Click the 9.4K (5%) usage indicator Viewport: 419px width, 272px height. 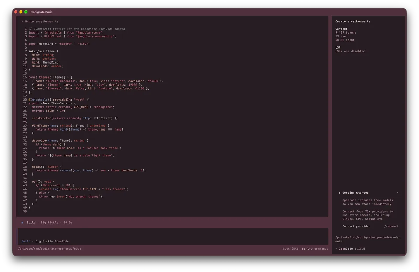point(291,249)
